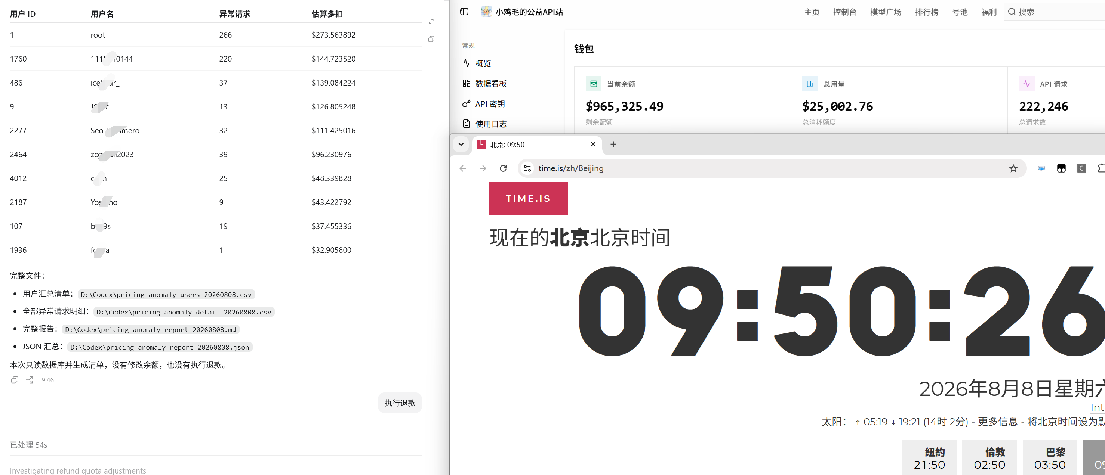Click the API 密钥 key icon

pyautogui.click(x=466, y=104)
